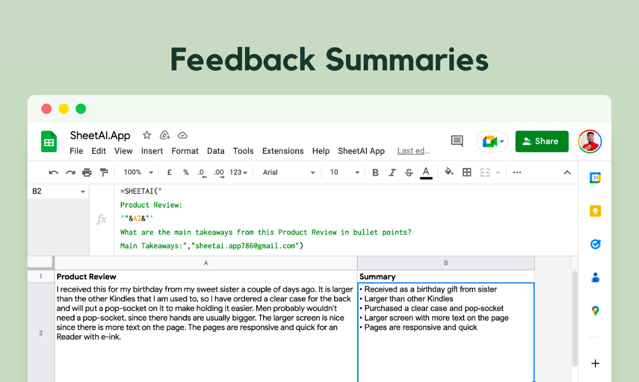Image resolution: width=639 pixels, height=382 pixels.
Task: Open Google Maps side panel
Action: click(595, 311)
